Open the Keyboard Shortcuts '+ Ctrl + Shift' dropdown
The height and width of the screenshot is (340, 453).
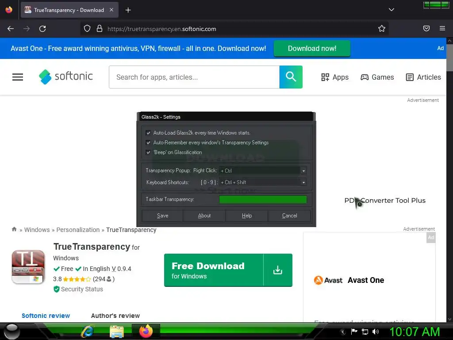[x=263, y=182]
